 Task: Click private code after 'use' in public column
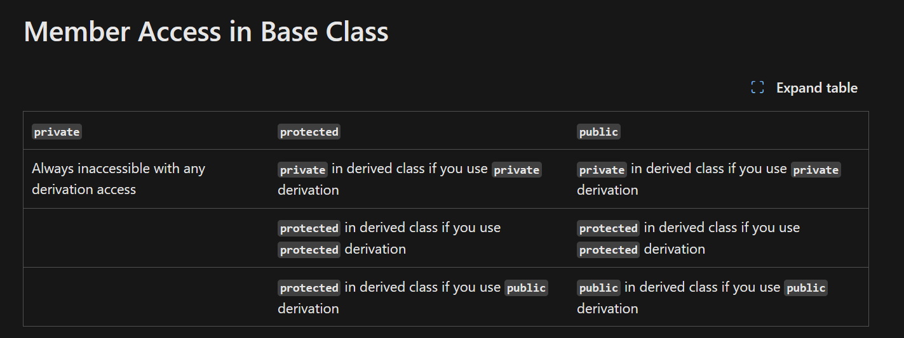point(816,169)
